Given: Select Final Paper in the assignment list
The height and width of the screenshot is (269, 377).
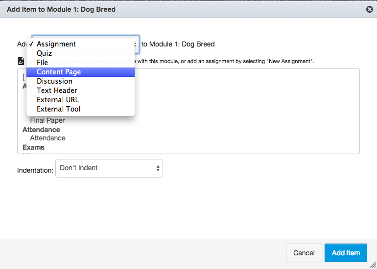Looking at the screenshot, I should [x=47, y=120].
